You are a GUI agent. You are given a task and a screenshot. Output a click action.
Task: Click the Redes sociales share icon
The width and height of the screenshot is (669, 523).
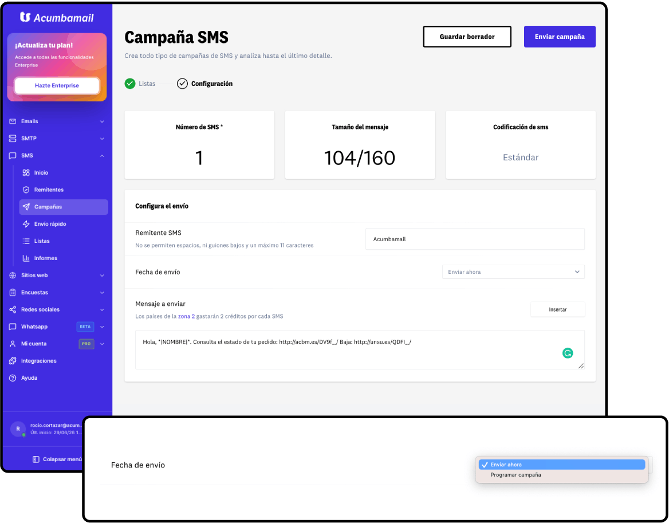pyautogui.click(x=13, y=310)
